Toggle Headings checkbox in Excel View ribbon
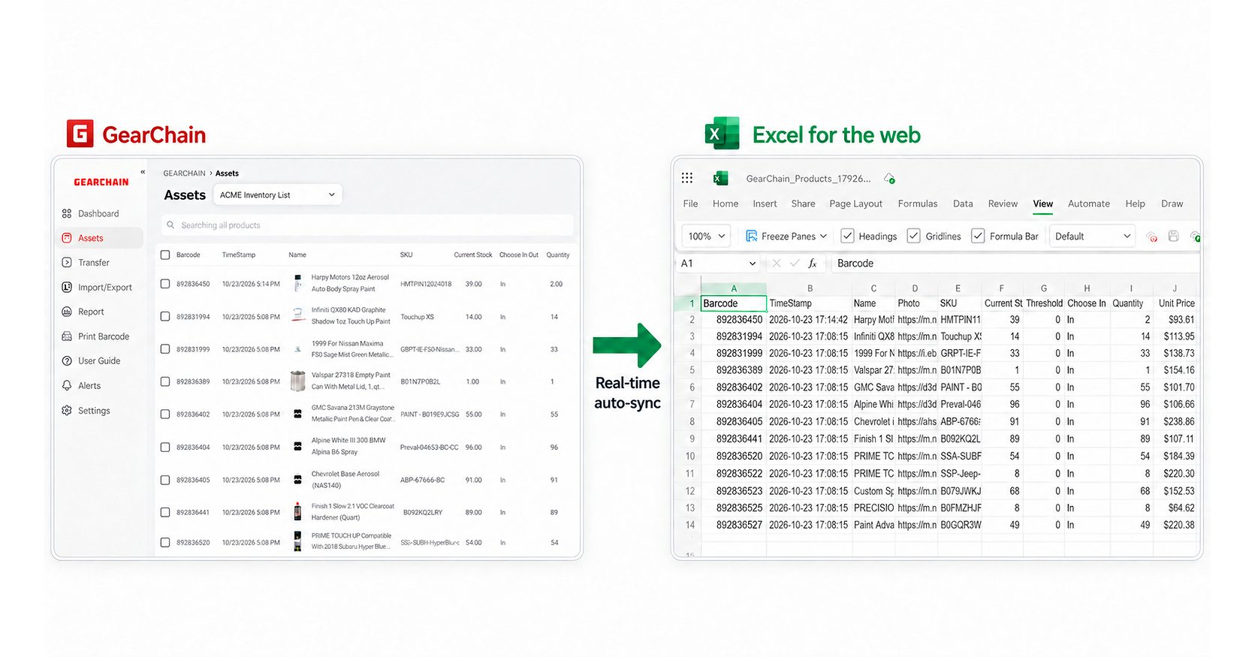This screenshot has height=657, width=1255. coord(847,236)
